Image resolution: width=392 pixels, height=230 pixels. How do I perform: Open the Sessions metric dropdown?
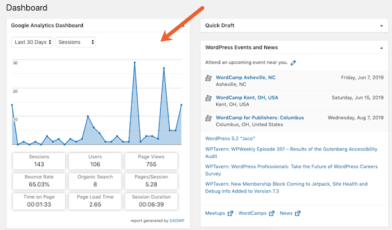click(x=76, y=42)
